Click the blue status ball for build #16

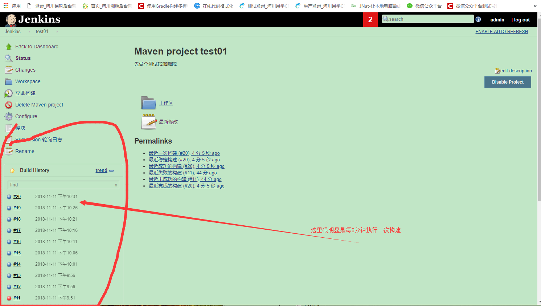9,242
